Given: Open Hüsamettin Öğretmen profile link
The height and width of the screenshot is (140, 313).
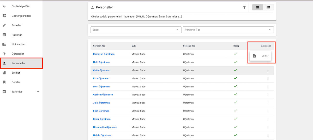Looking at the screenshot, I should click(105, 127).
